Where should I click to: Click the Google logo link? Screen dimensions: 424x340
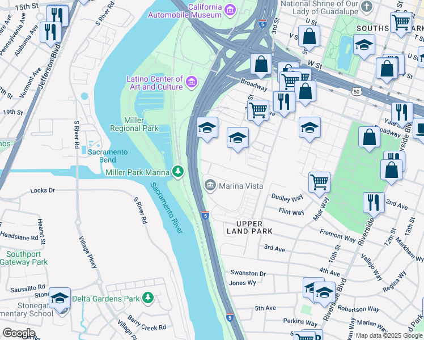pyautogui.click(x=19, y=333)
